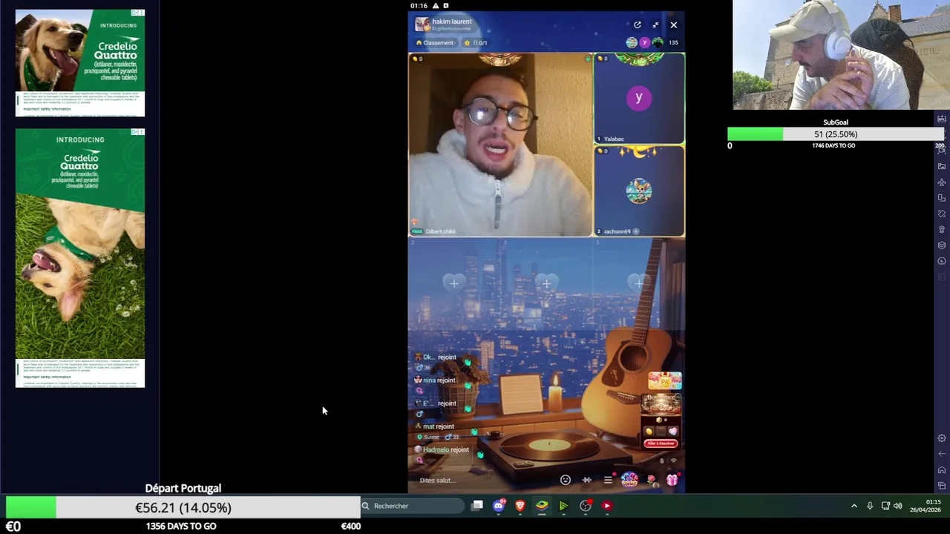
Task: Click the 'nina rejoint' chat message
Action: 439,380
